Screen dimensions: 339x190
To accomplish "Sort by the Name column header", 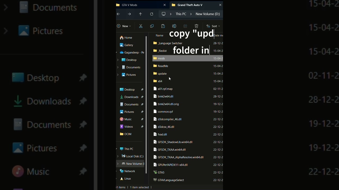I will [x=159, y=35].
